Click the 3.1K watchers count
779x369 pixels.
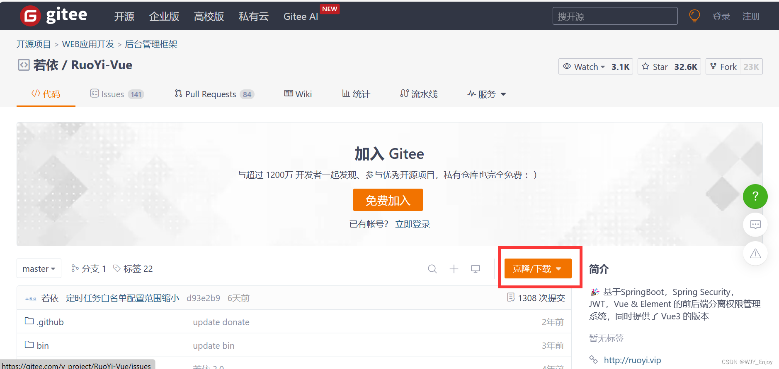pos(621,67)
